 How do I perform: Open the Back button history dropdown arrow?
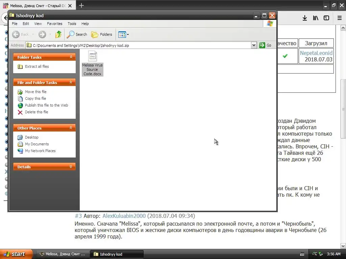coord(33,34)
